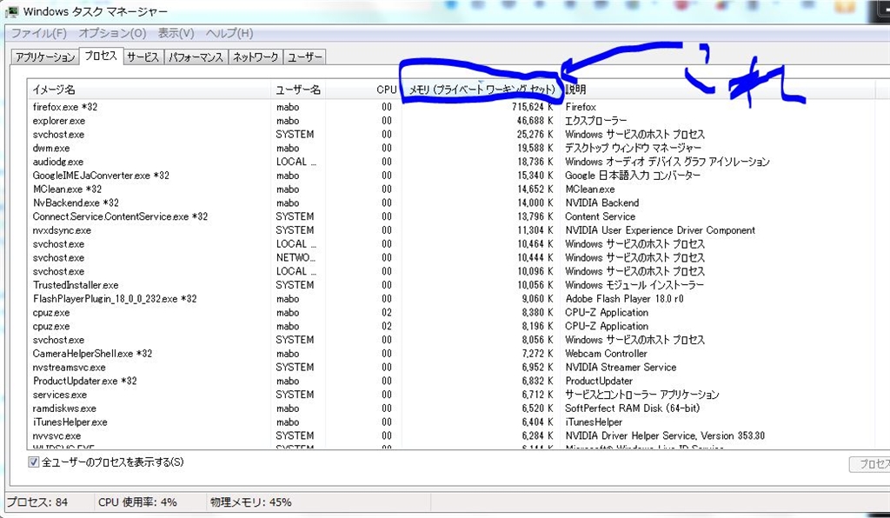Select the dwm.exe process
The width and height of the screenshot is (890, 518).
pos(451,148)
